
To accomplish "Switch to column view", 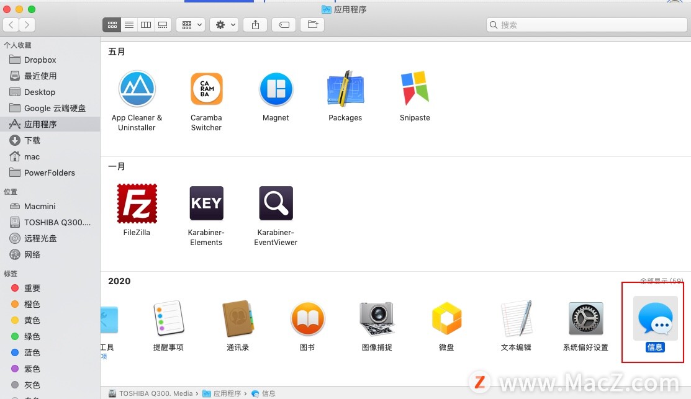I will pos(146,25).
